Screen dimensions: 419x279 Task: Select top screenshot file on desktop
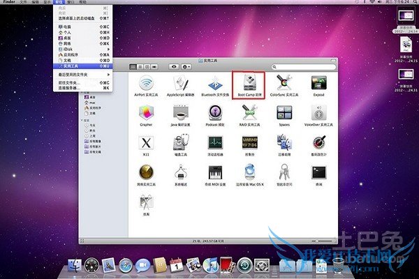point(406,20)
